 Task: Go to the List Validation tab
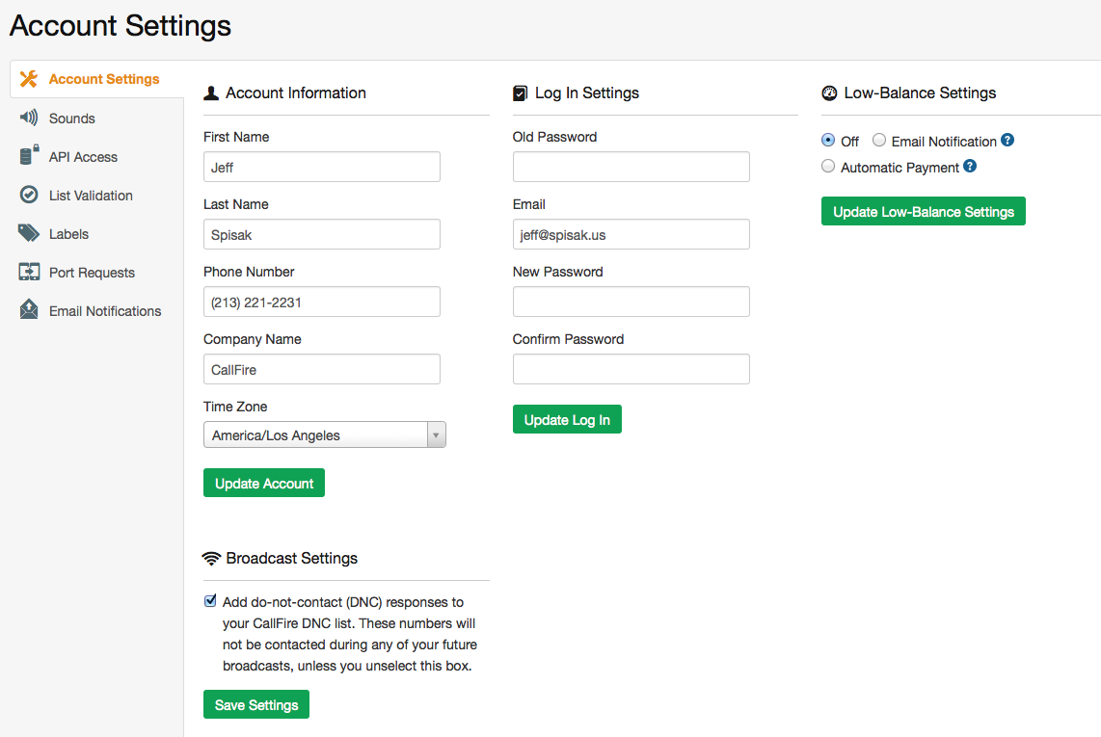click(x=91, y=196)
